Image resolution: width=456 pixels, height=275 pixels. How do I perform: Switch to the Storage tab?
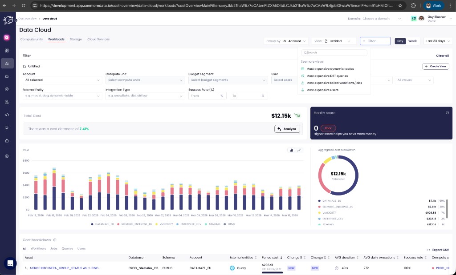pyautogui.click(x=76, y=39)
